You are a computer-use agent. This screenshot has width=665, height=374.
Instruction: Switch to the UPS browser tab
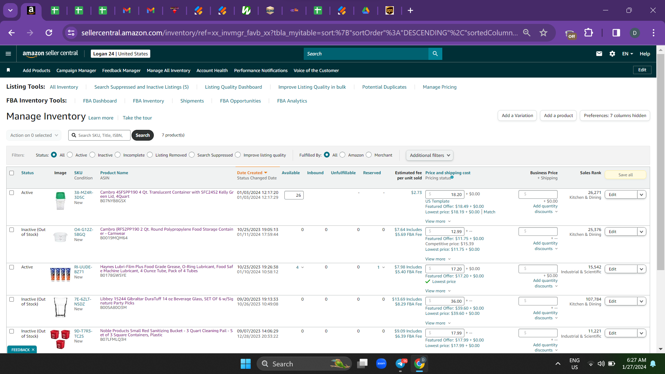tap(390, 10)
